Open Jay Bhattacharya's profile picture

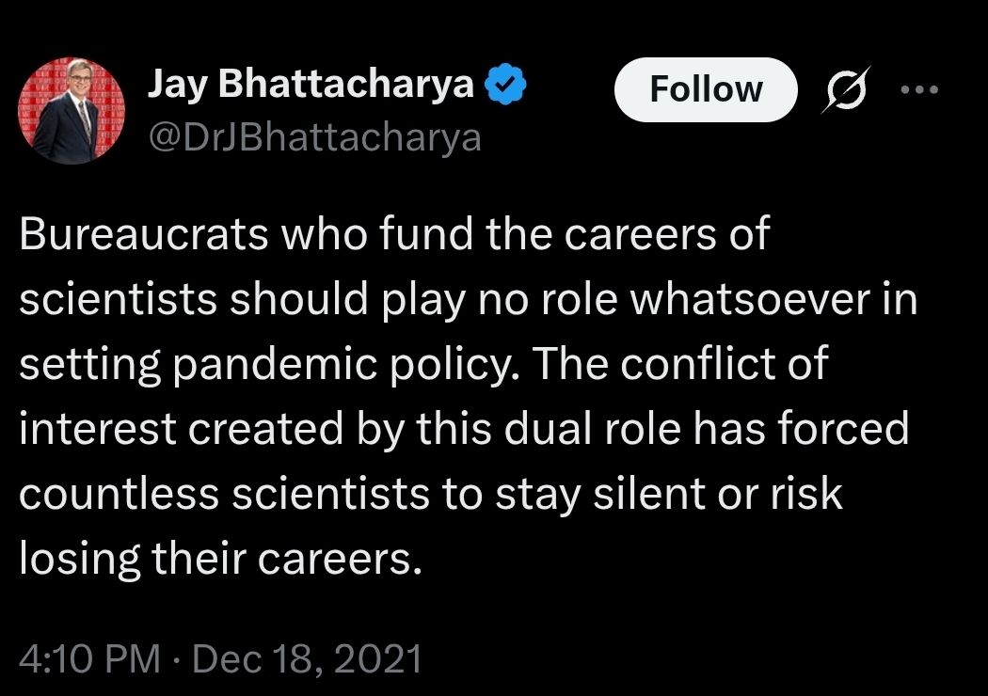coord(72,111)
